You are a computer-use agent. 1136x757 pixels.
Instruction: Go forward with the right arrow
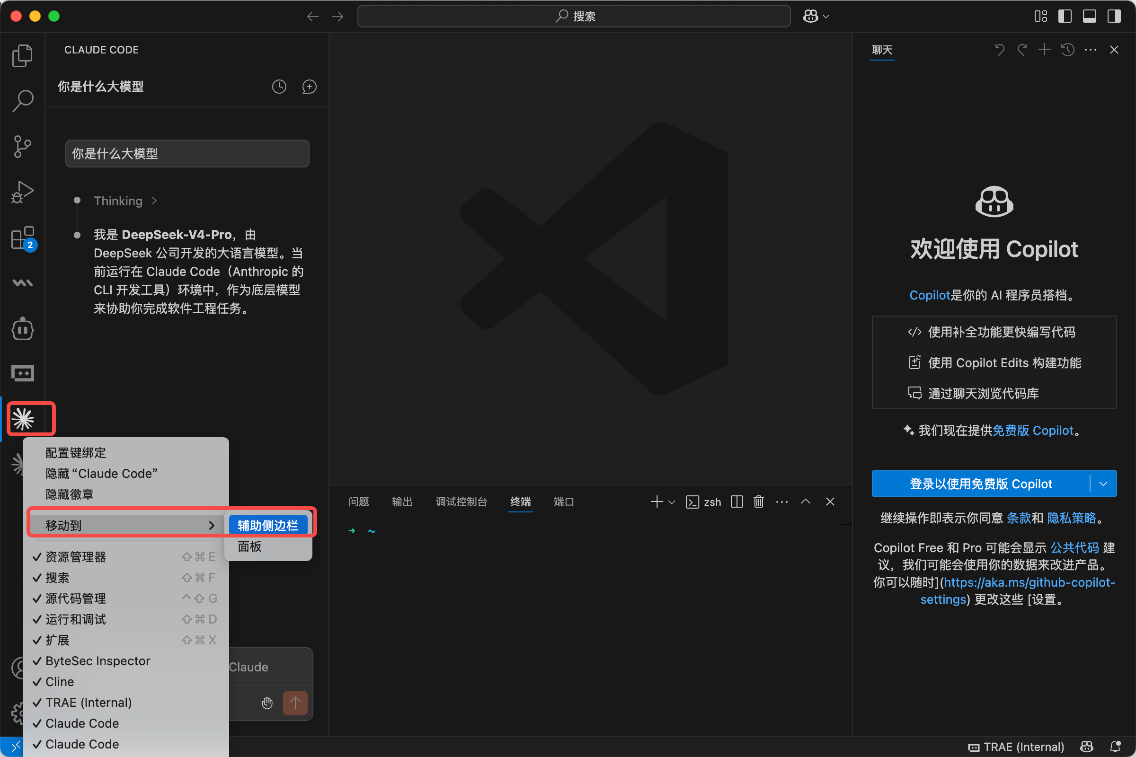point(337,17)
